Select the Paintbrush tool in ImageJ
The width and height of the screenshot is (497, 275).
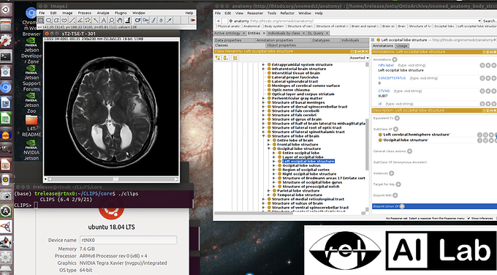[x=153, y=20]
